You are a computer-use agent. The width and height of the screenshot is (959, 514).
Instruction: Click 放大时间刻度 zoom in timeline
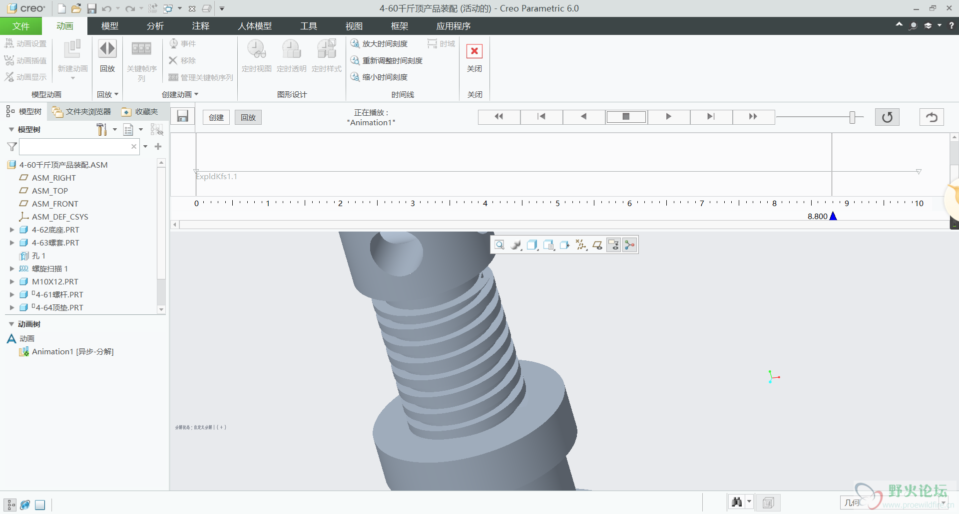point(380,44)
